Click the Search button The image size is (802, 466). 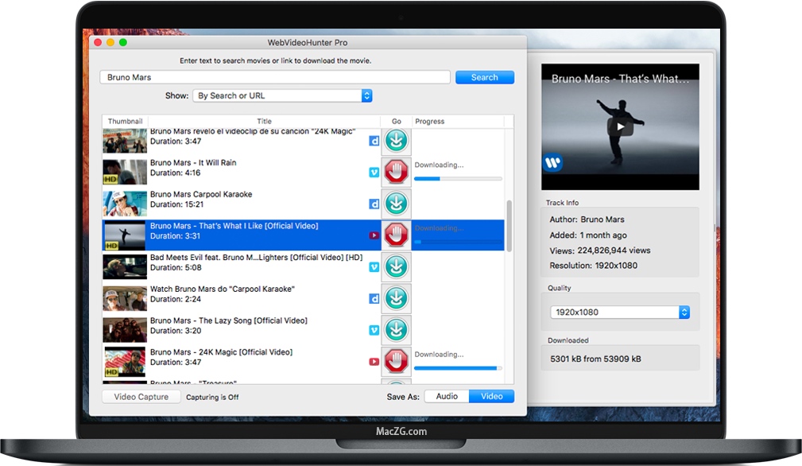click(485, 77)
